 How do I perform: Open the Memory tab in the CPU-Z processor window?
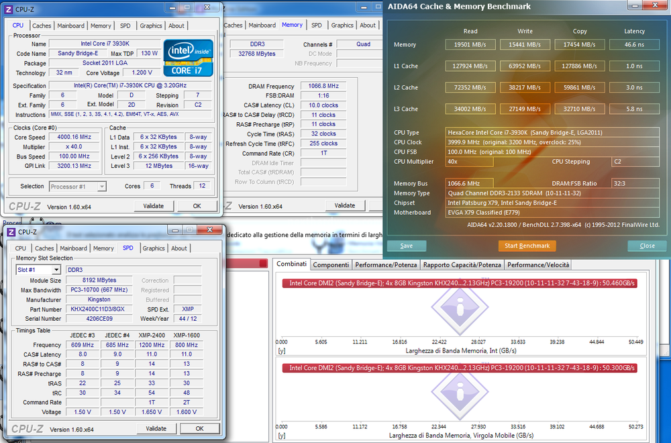[x=101, y=26]
